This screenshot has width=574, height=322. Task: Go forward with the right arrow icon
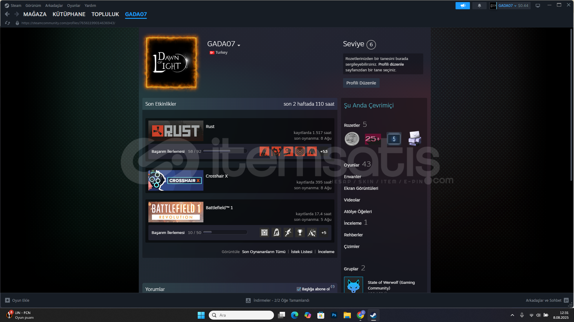[17, 14]
